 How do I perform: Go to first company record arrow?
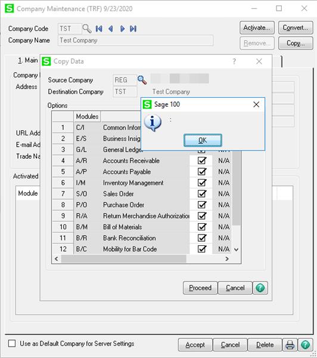pyautogui.click(x=99, y=29)
